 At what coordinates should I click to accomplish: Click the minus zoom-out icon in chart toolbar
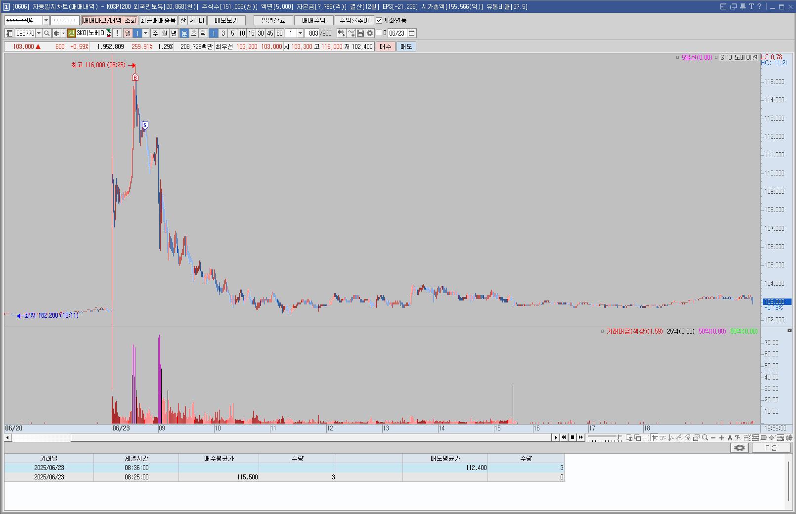tap(713, 437)
